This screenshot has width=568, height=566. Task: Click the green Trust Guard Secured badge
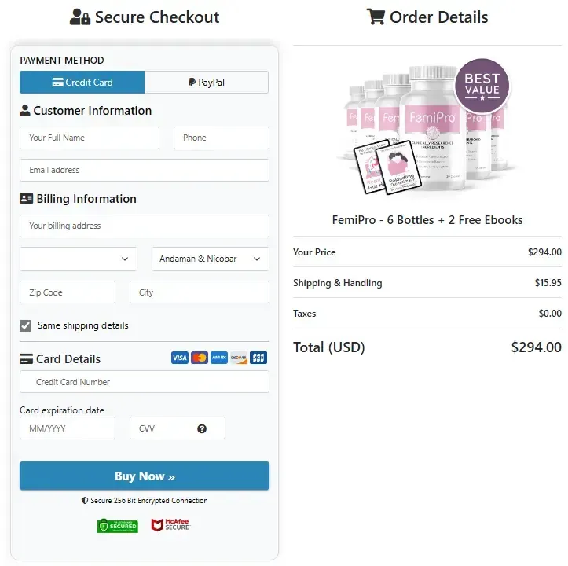[118, 525]
